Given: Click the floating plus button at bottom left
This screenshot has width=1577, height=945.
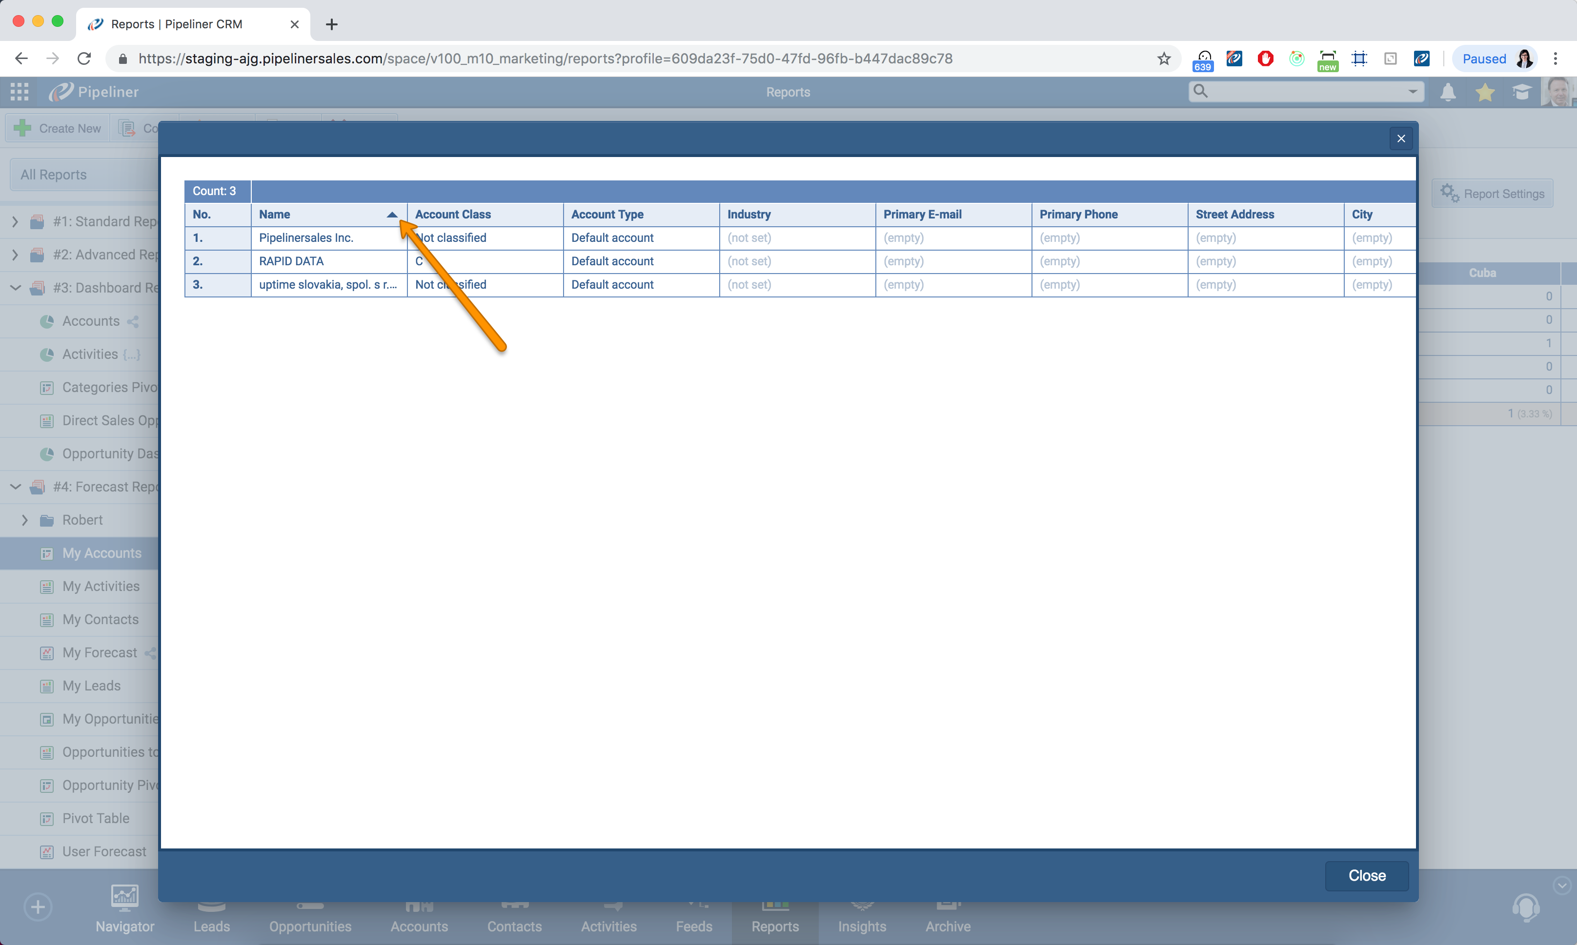Looking at the screenshot, I should coord(38,907).
